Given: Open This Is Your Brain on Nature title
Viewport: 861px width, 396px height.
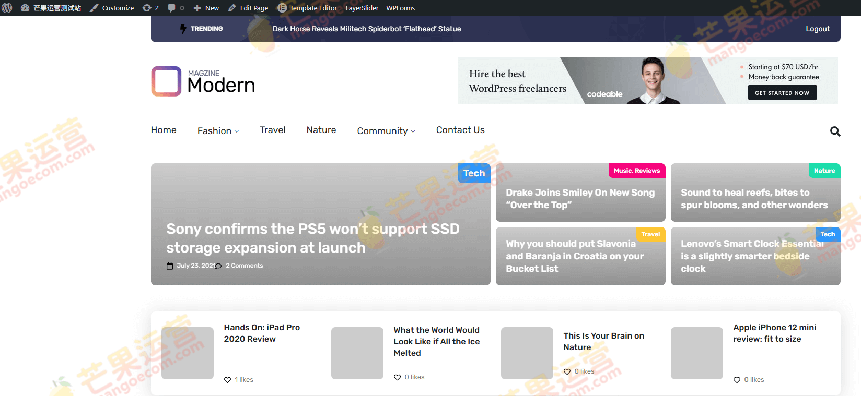Looking at the screenshot, I should pos(603,341).
